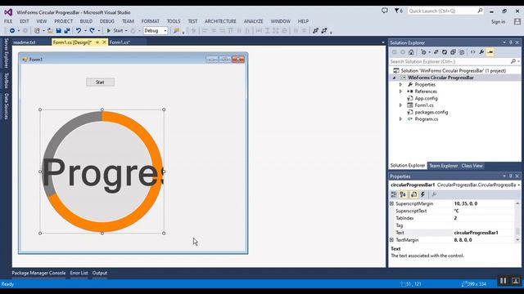Screen dimensions: 524x294
Task: Click the Start debugging toolbar button
Action: pyautogui.click(x=115, y=31)
